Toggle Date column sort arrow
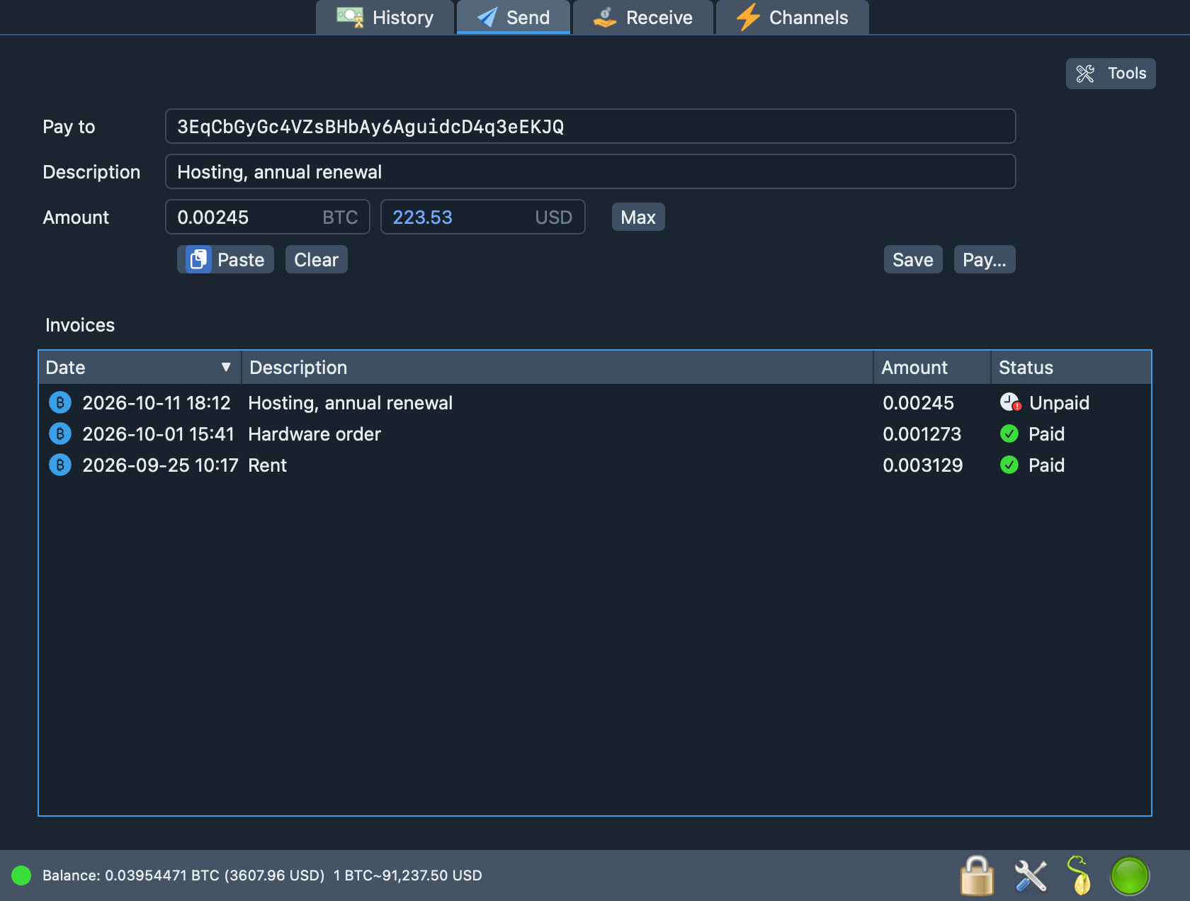This screenshot has width=1190, height=901. (226, 367)
